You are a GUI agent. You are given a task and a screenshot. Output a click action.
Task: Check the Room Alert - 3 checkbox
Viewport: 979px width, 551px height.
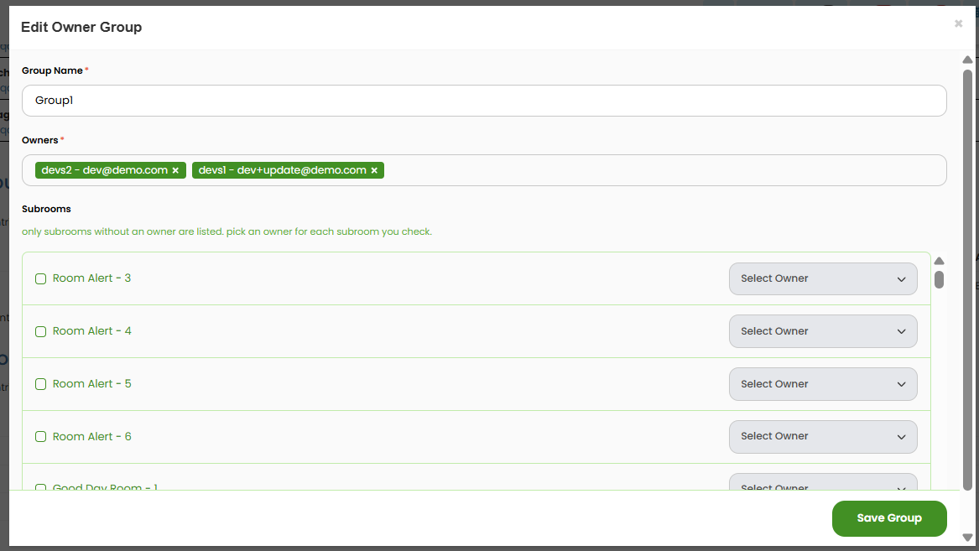[40, 279]
